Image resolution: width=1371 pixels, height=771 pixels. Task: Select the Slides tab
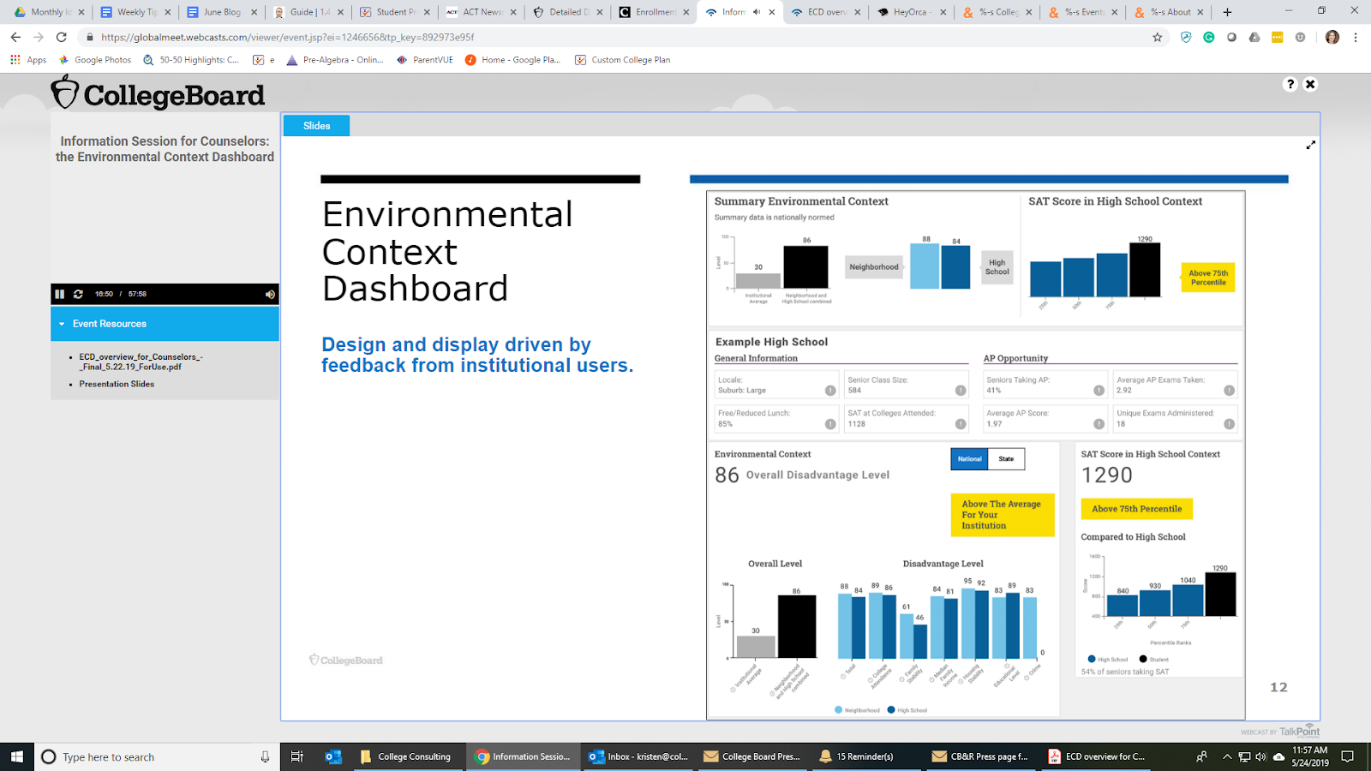[x=316, y=126]
